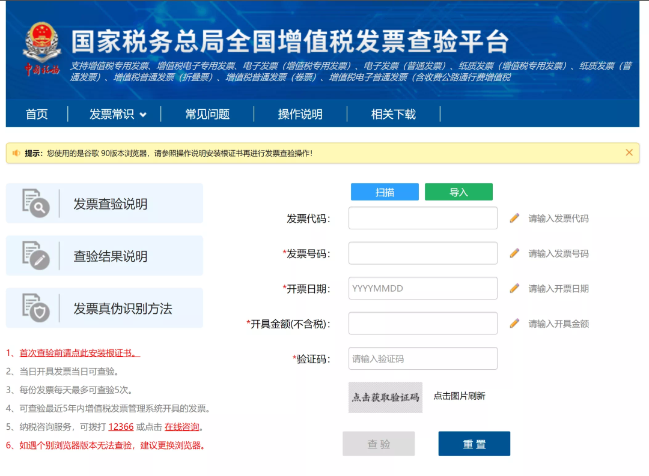This screenshot has height=476, width=649.
Task: Click the 在线咨询 link
Action: [x=181, y=427]
